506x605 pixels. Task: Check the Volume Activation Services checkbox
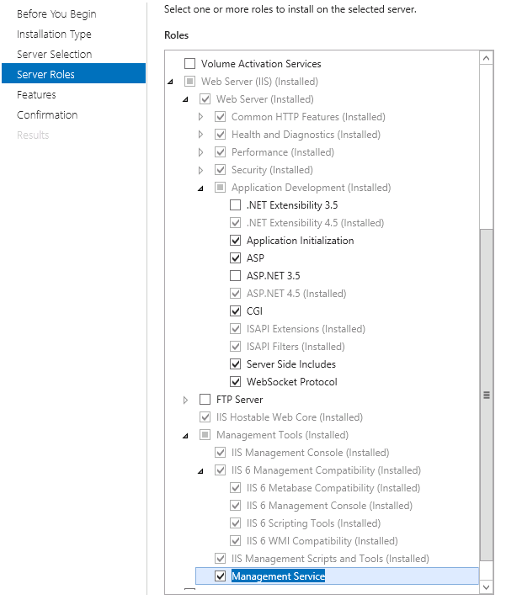[x=189, y=64]
